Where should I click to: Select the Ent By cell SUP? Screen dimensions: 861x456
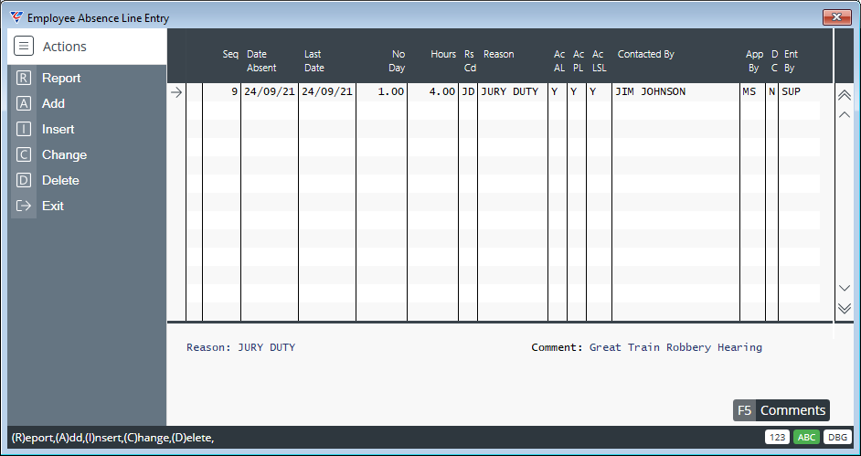799,92
